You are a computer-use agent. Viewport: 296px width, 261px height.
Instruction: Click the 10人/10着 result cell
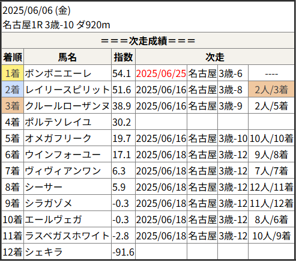(271, 138)
